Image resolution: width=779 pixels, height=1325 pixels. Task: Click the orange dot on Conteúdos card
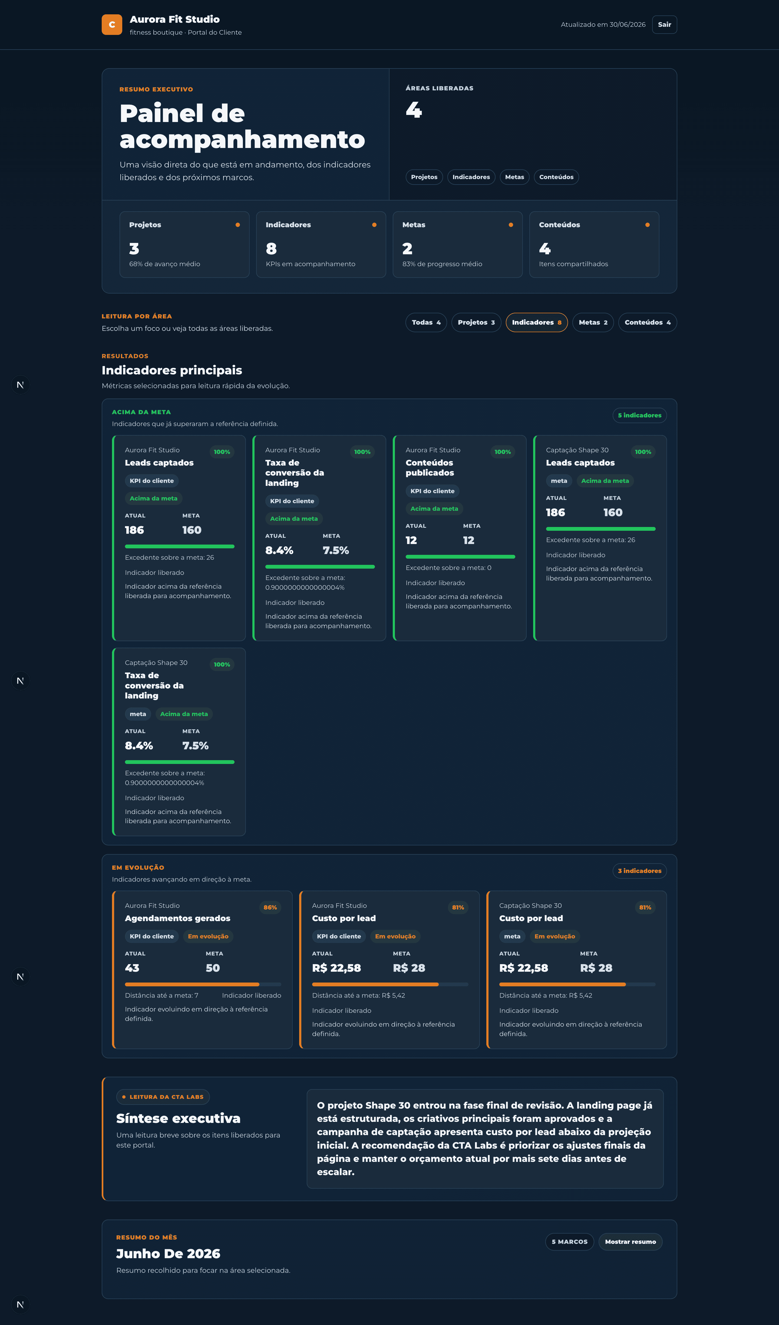[x=647, y=225]
